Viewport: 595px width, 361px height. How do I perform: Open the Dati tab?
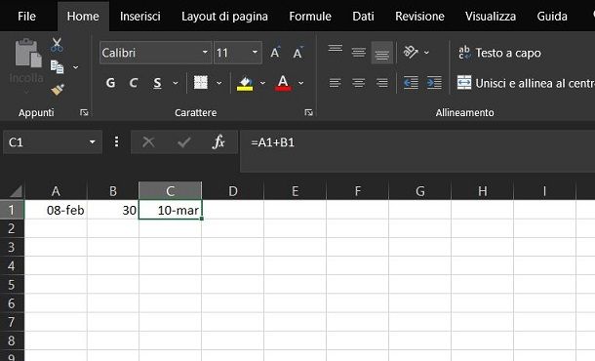point(363,17)
